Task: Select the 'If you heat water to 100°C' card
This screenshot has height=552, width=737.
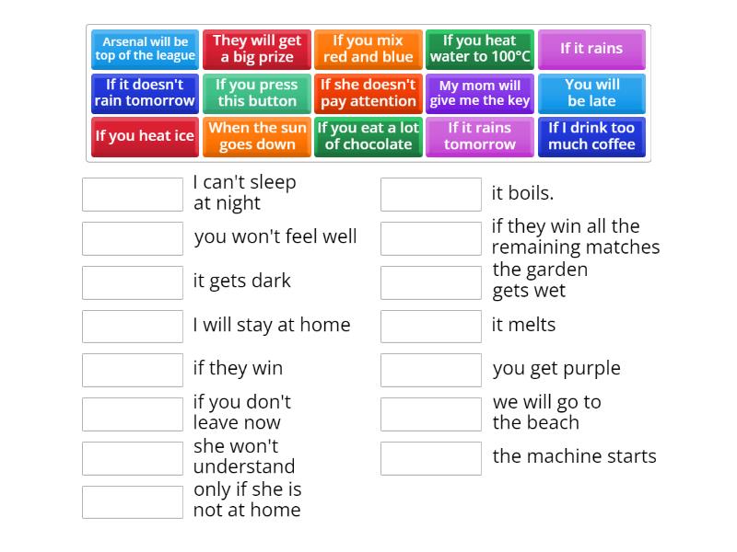Action: (480, 50)
